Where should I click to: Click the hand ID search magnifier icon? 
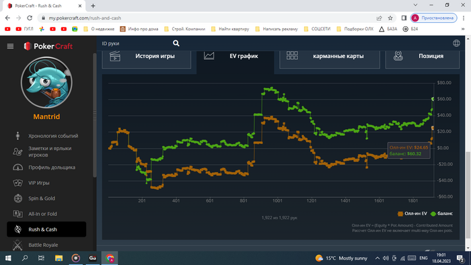pos(176,44)
